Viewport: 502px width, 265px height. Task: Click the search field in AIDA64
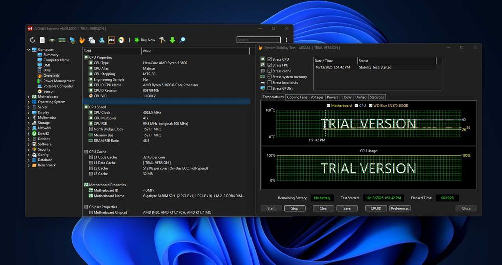259,40
